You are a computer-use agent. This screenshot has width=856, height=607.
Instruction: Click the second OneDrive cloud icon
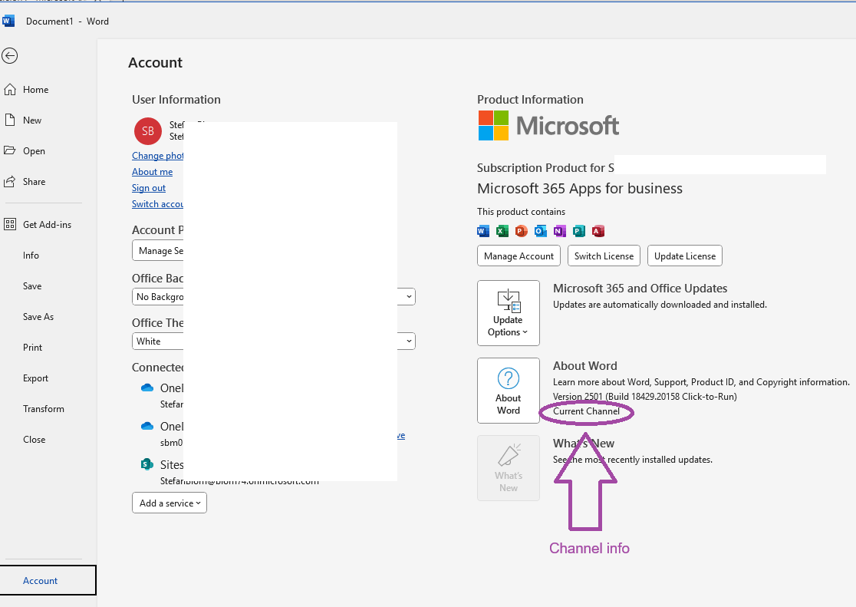pyautogui.click(x=147, y=426)
